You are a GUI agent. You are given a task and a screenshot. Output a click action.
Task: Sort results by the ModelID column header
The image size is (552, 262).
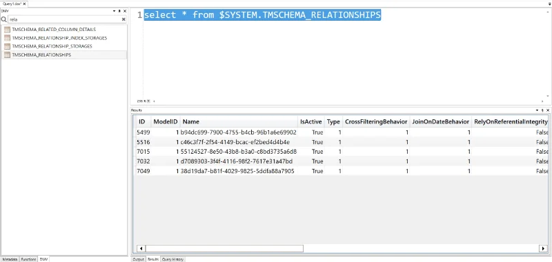[x=166, y=121]
